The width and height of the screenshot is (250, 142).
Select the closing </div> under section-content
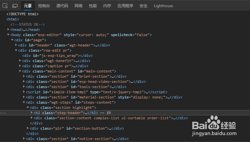(36, 123)
